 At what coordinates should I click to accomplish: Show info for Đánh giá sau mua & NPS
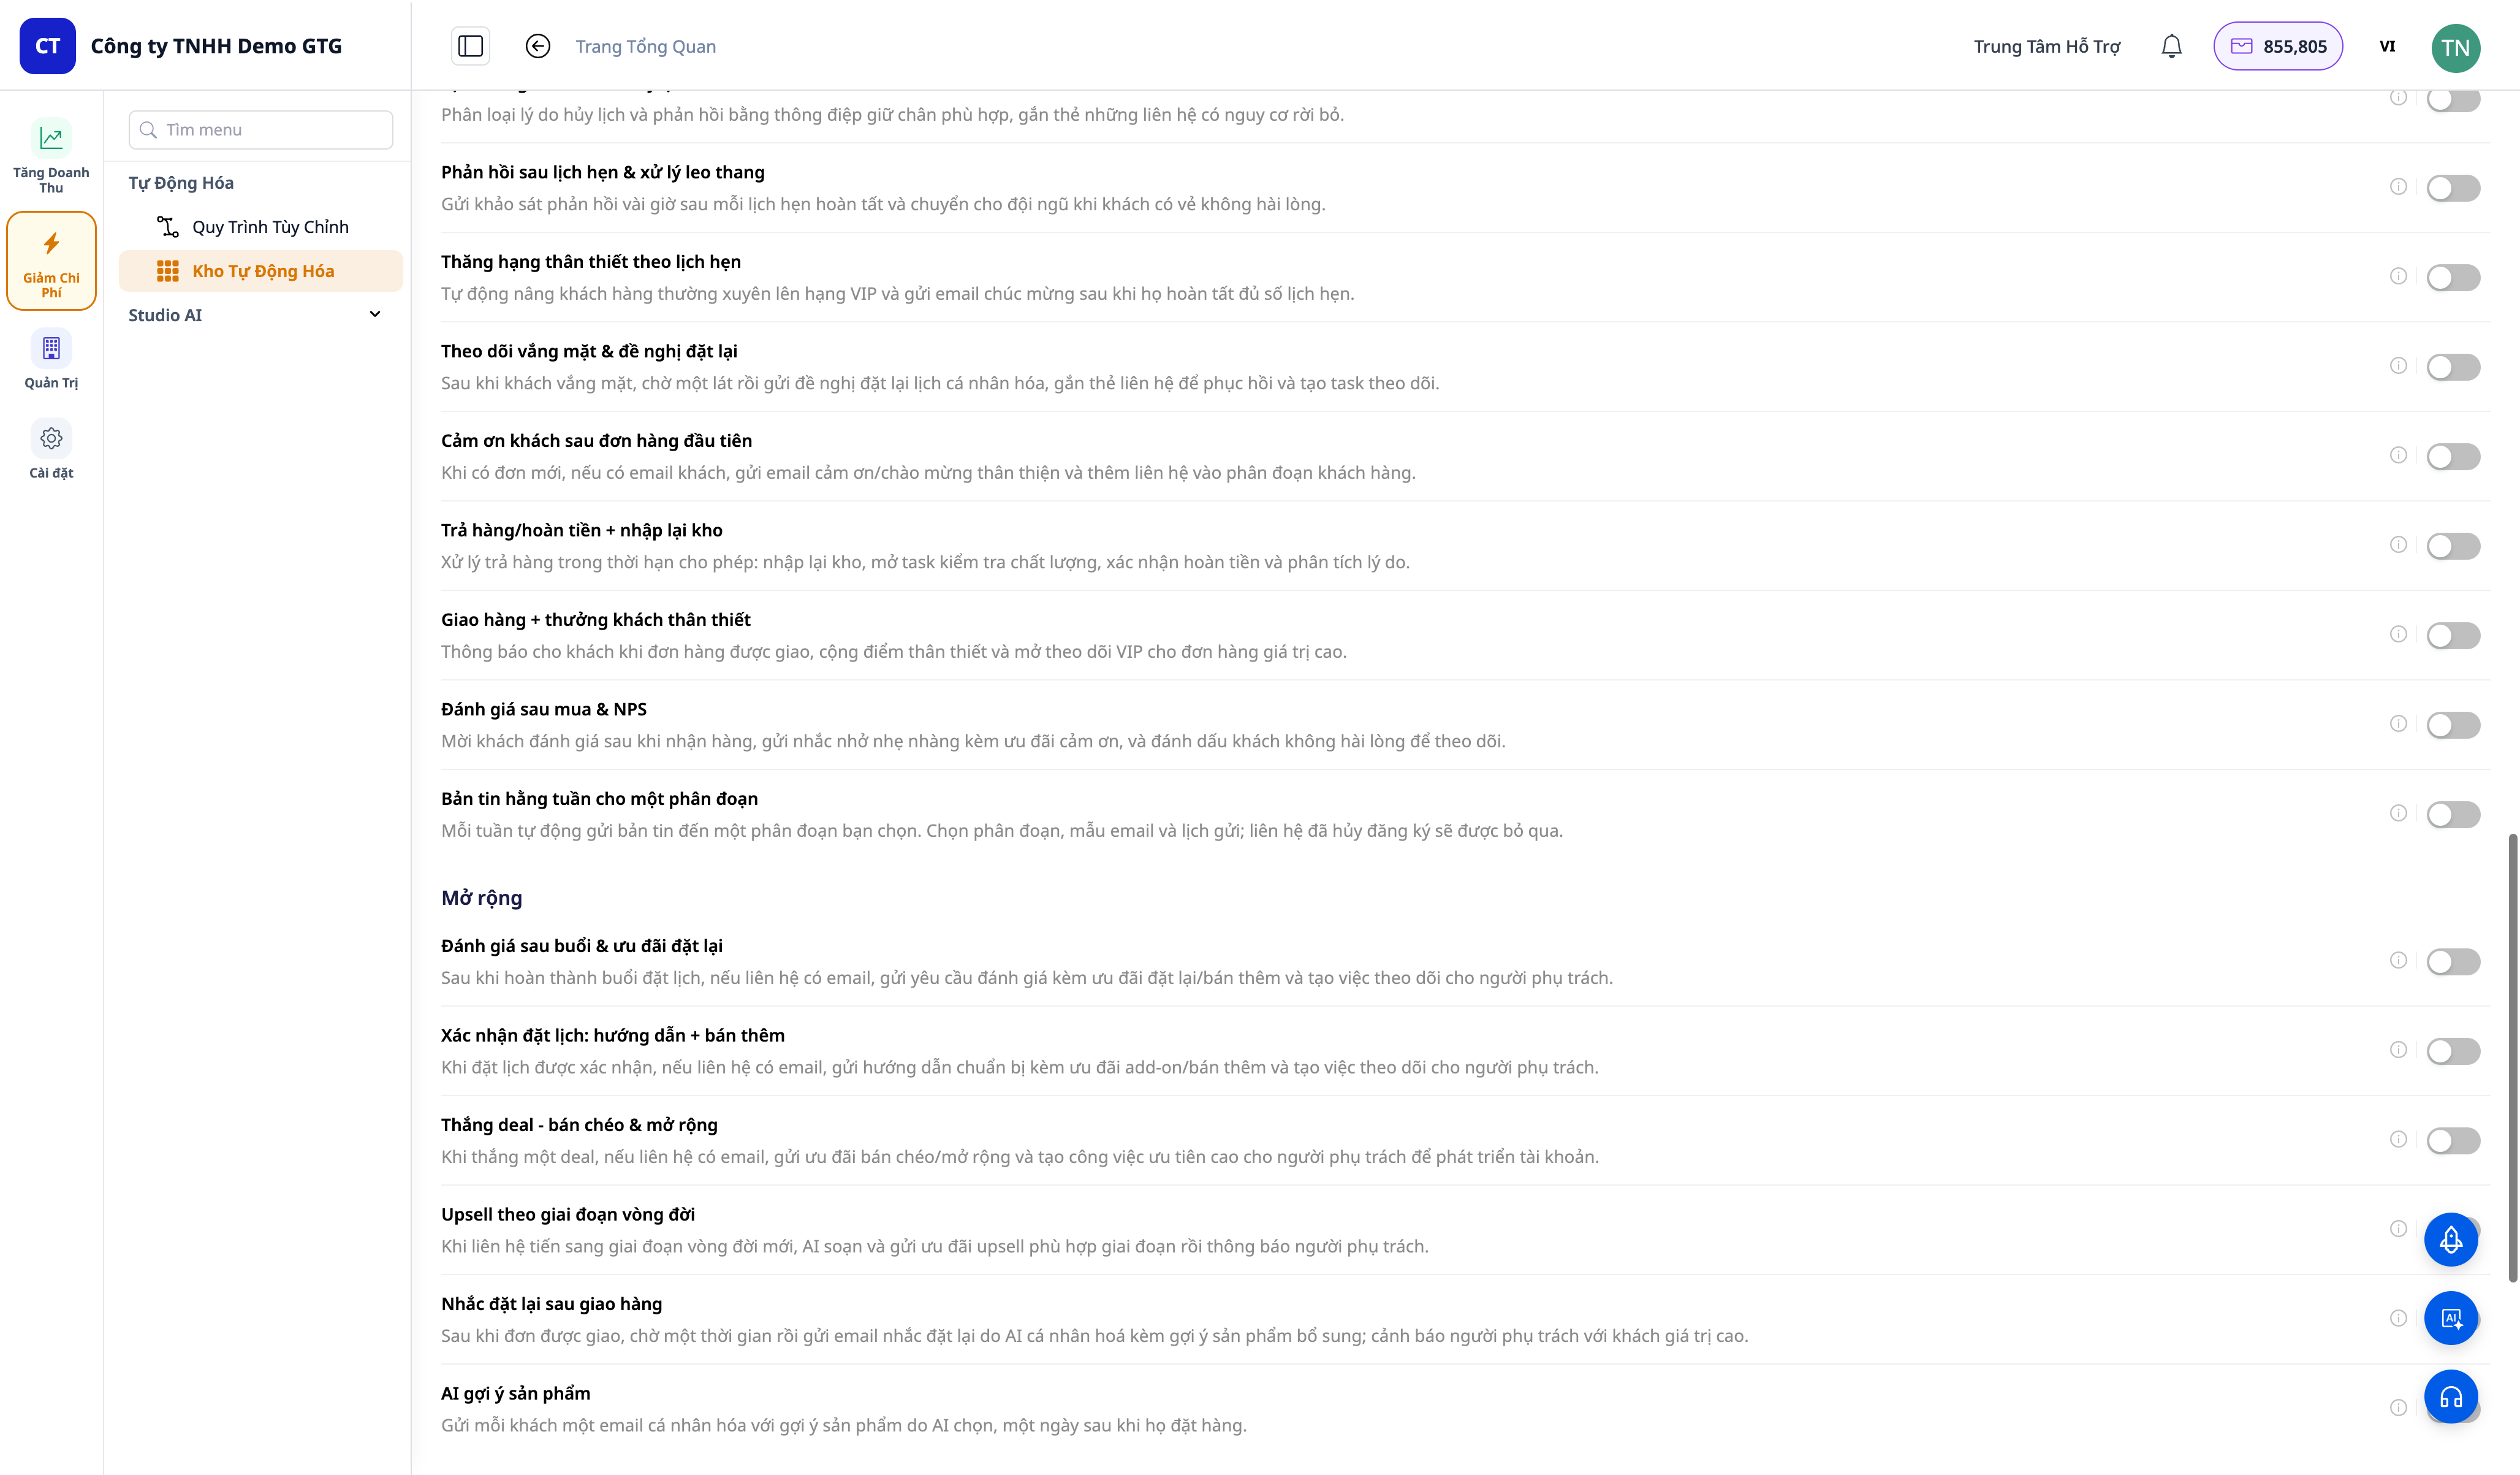[2398, 725]
